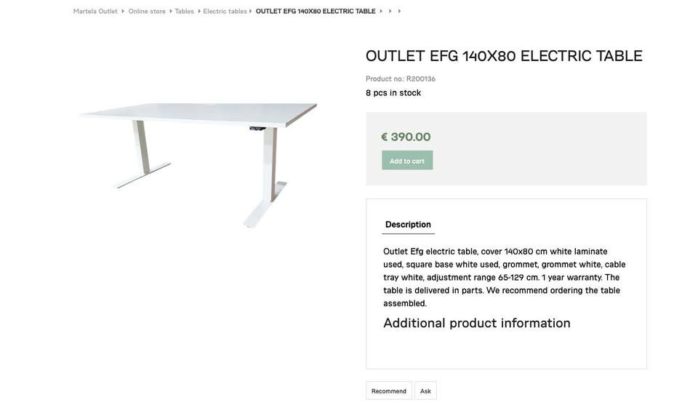Click the middle of three trailing breadcrumb arrows
Screen dimensions: 698x413
(x=390, y=12)
